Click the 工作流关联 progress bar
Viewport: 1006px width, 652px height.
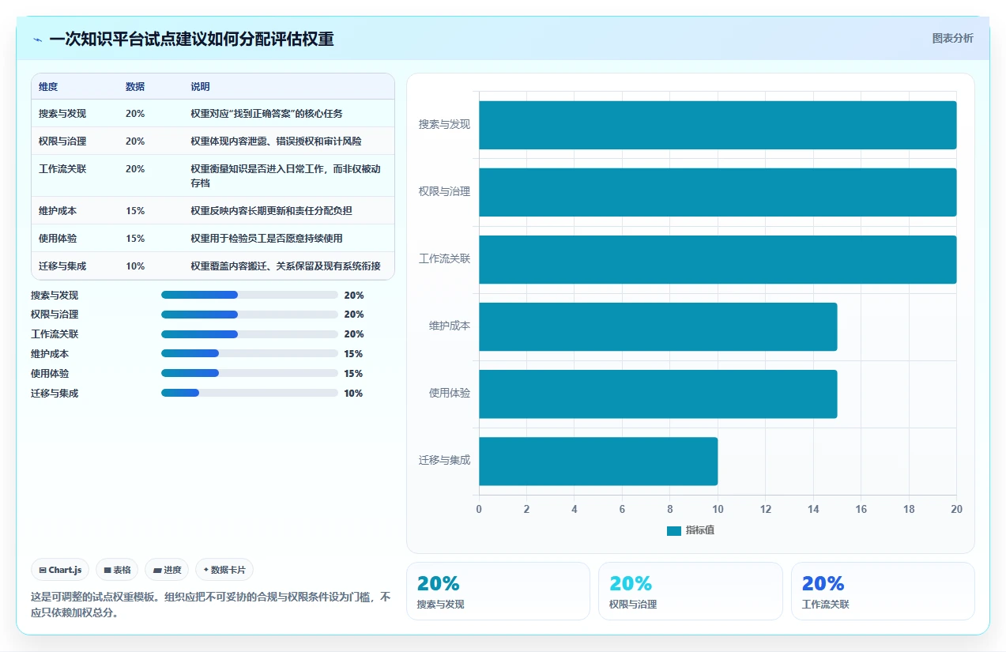tap(250, 334)
